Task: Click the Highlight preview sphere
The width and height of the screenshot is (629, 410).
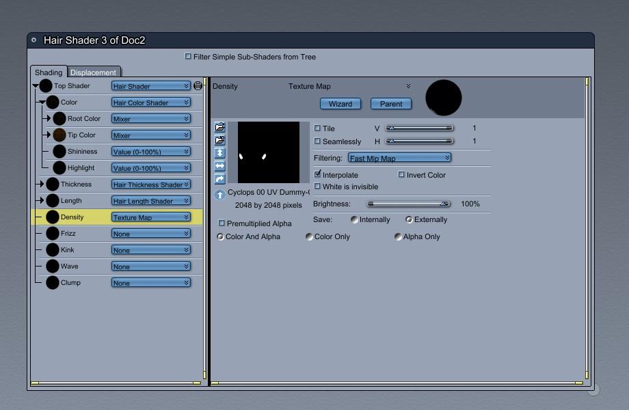Action: (x=59, y=167)
